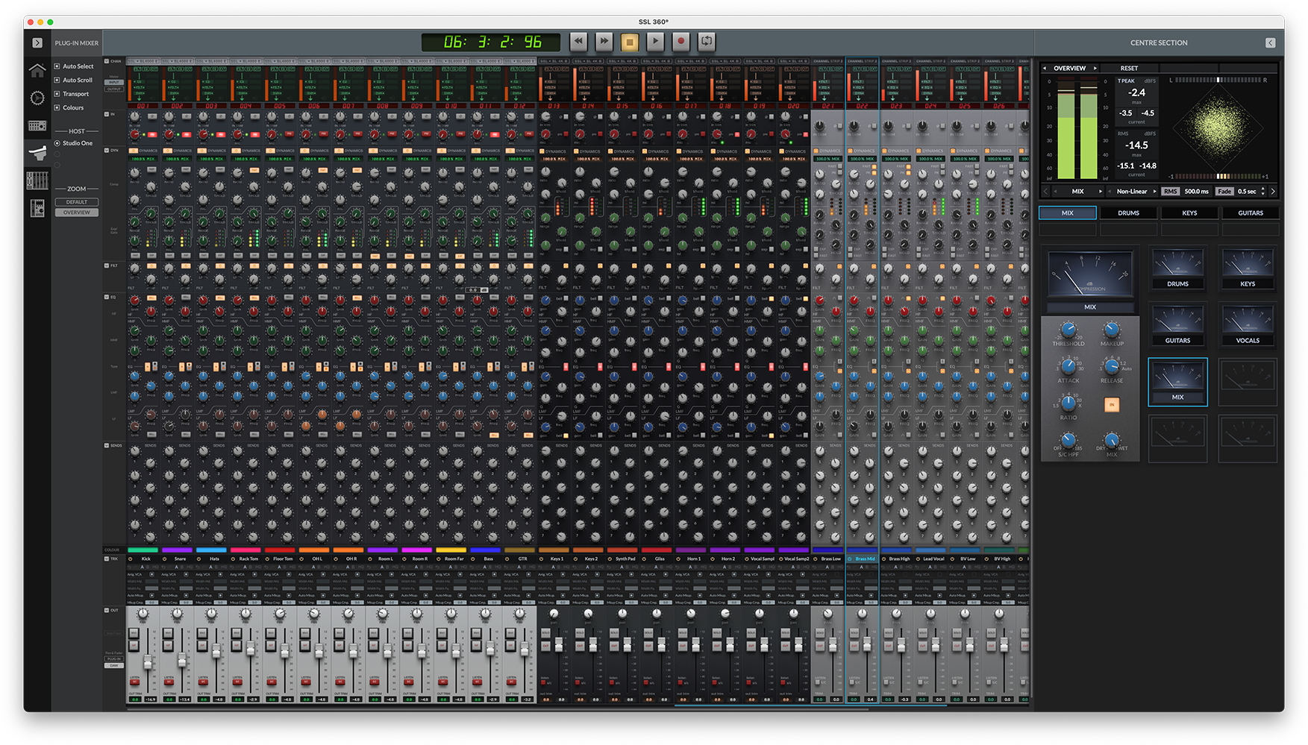This screenshot has width=1308, height=745.
Task: Toggle the Auto Scroll checkbox
Action: tap(57, 80)
